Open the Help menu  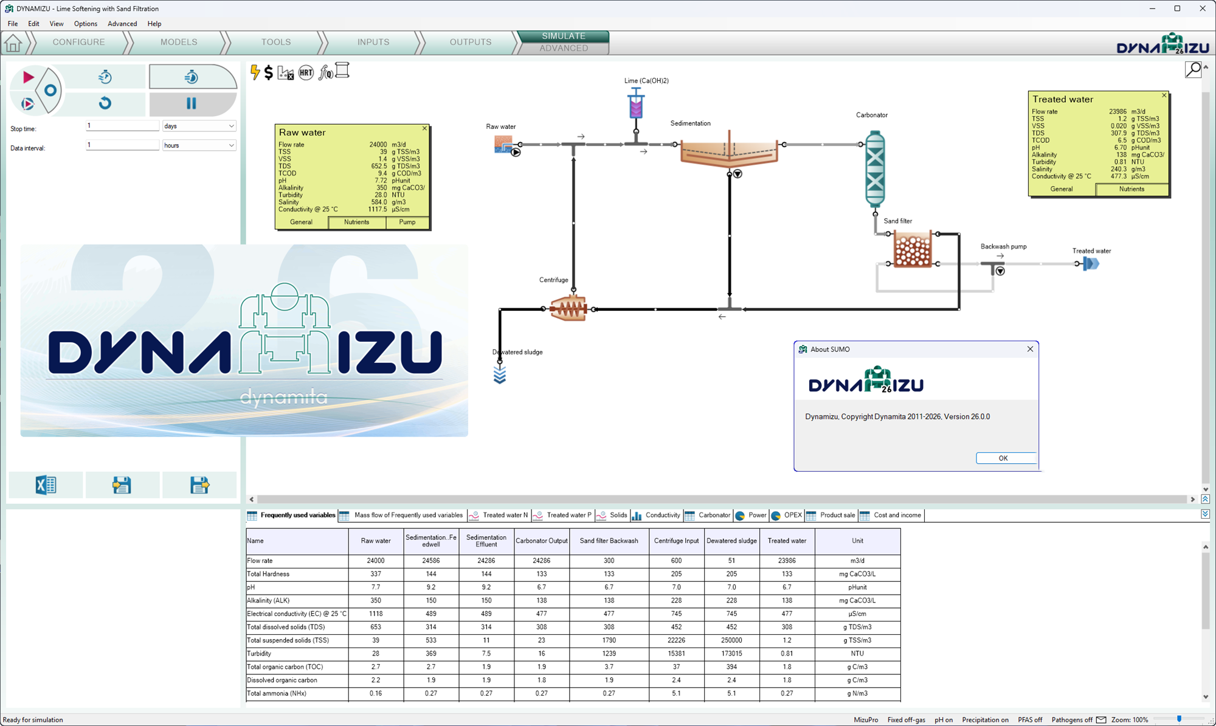[x=154, y=24]
